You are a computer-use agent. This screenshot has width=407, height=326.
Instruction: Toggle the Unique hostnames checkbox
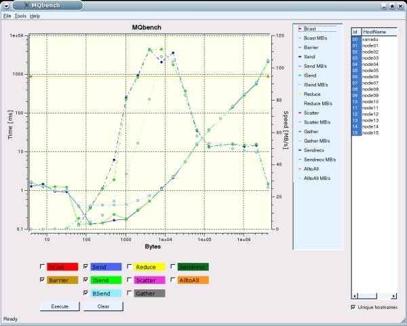tap(353, 307)
